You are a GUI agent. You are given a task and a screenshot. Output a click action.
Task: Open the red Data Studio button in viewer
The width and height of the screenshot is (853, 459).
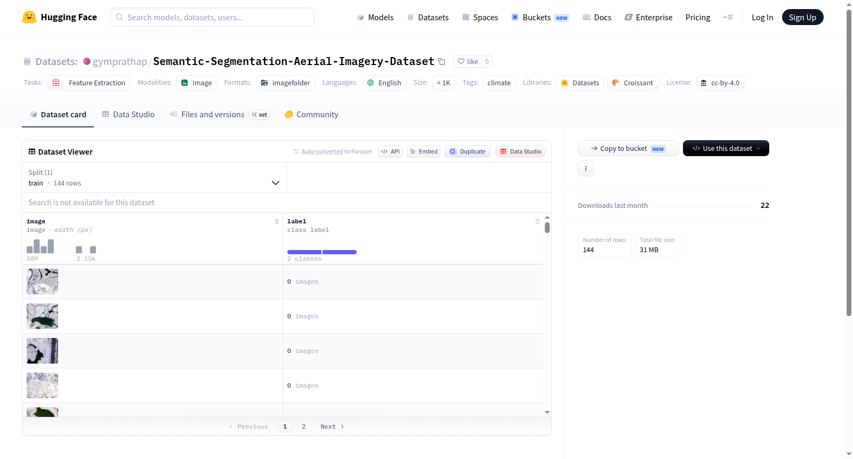pyautogui.click(x=520, y=151)
